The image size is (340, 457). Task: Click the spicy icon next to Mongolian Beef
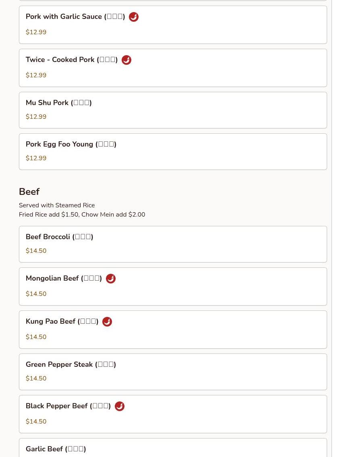111,279
